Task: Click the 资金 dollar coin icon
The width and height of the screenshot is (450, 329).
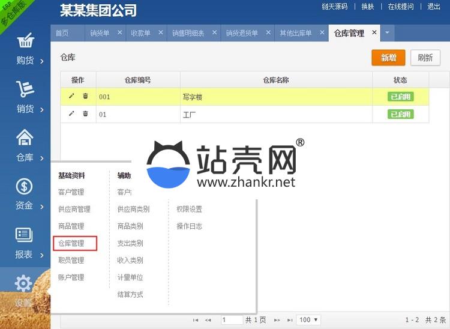Action: [25, 186]
